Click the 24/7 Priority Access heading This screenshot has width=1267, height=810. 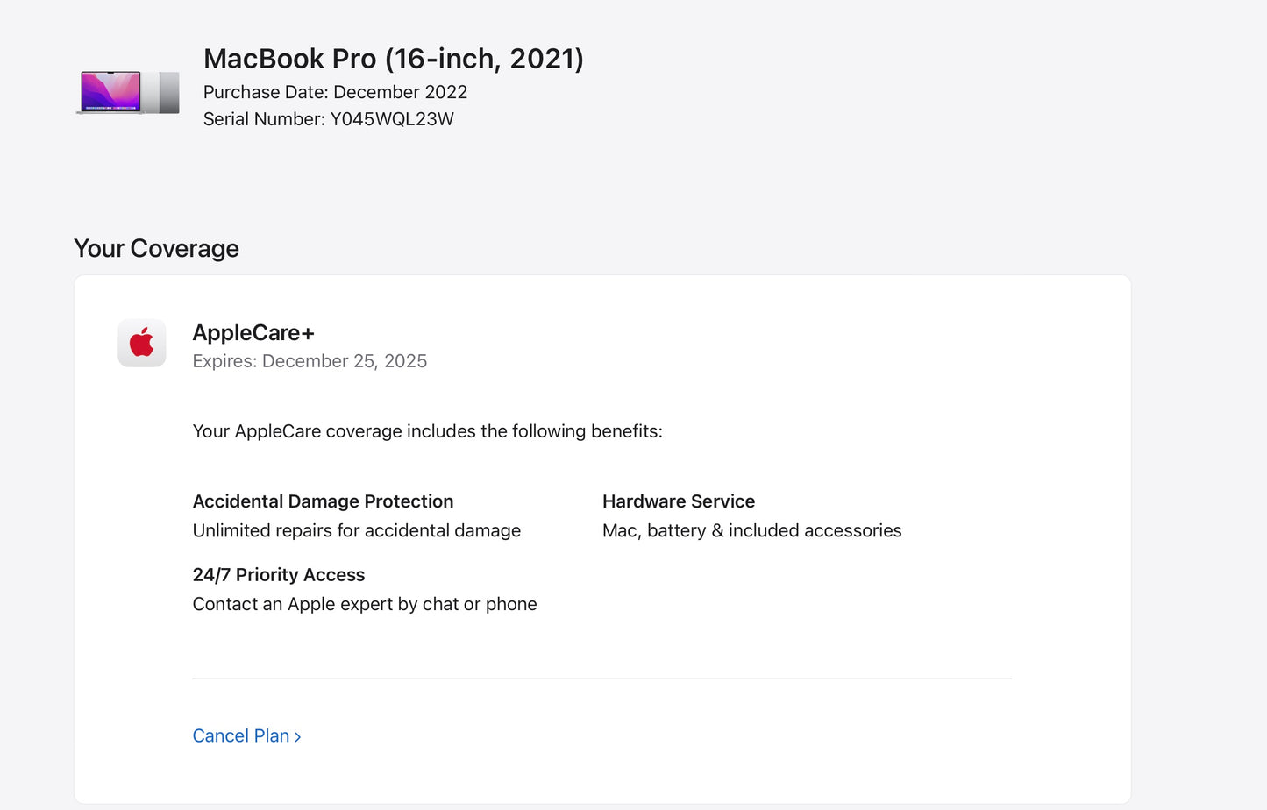click(278, 575)
